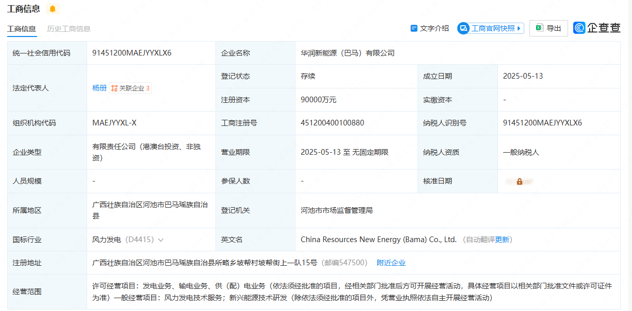Click the locked 核准日期 padlock icon

519,181
